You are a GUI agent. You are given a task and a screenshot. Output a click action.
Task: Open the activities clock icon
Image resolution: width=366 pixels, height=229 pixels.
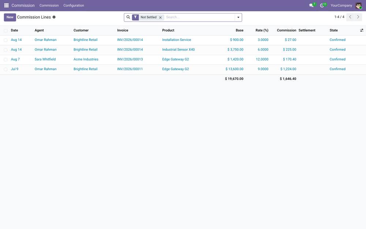pyautogui.click(x=322, y=5)
